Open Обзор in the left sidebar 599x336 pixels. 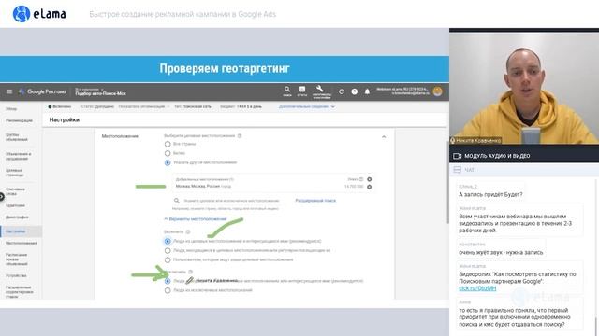pyautogui.click(x=11, y=109)
